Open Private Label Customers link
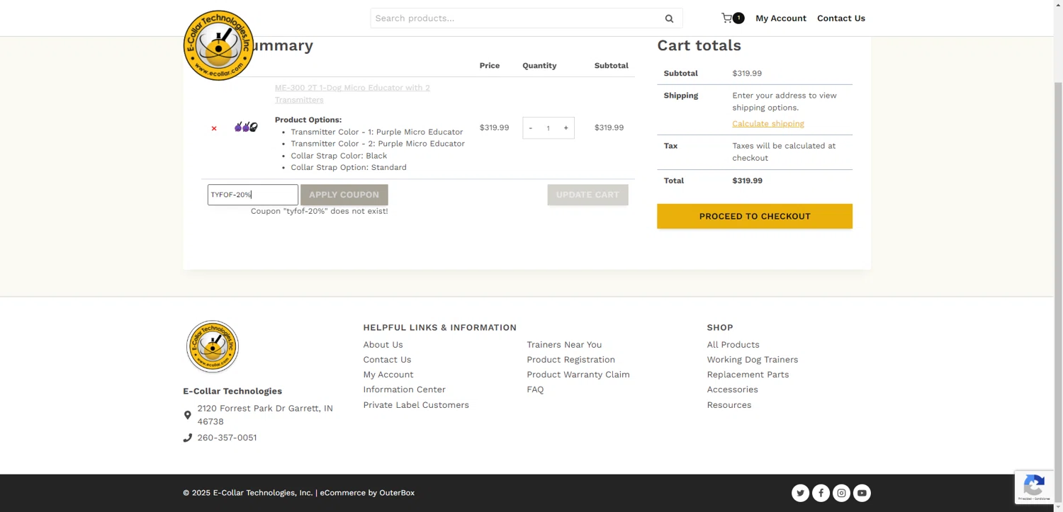This screenshot has height=512, width=1063. 416,405
